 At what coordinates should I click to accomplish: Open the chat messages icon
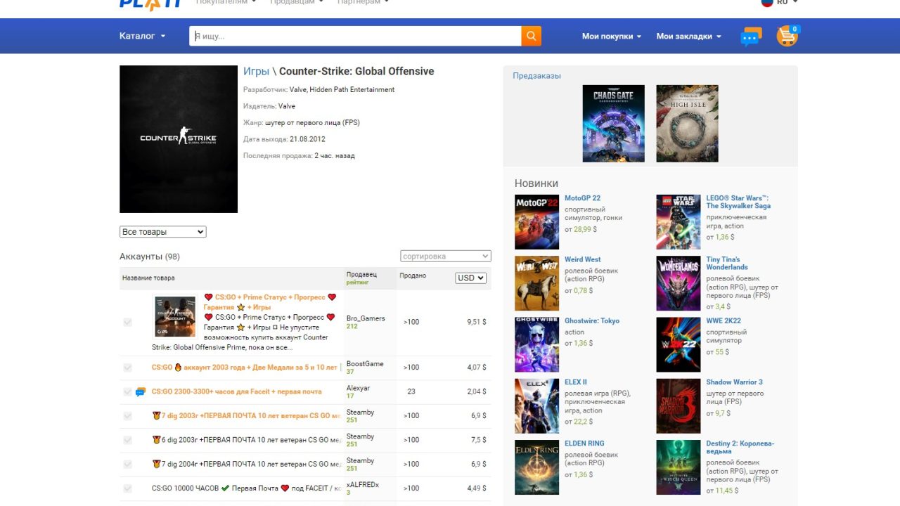pyautogui.click(x=751, y=37)
